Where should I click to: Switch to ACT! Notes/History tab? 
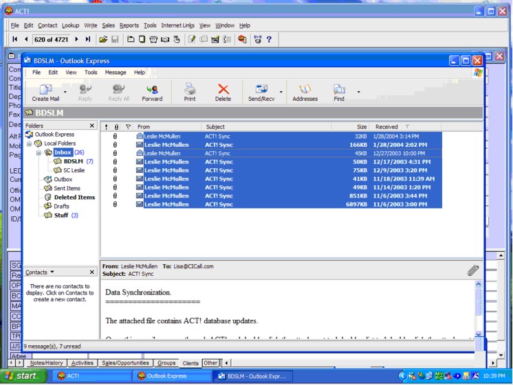[47, 363]
